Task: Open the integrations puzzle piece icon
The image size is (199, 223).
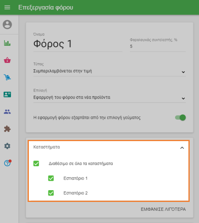Action: pyautogui.click(x=7, y=129)
